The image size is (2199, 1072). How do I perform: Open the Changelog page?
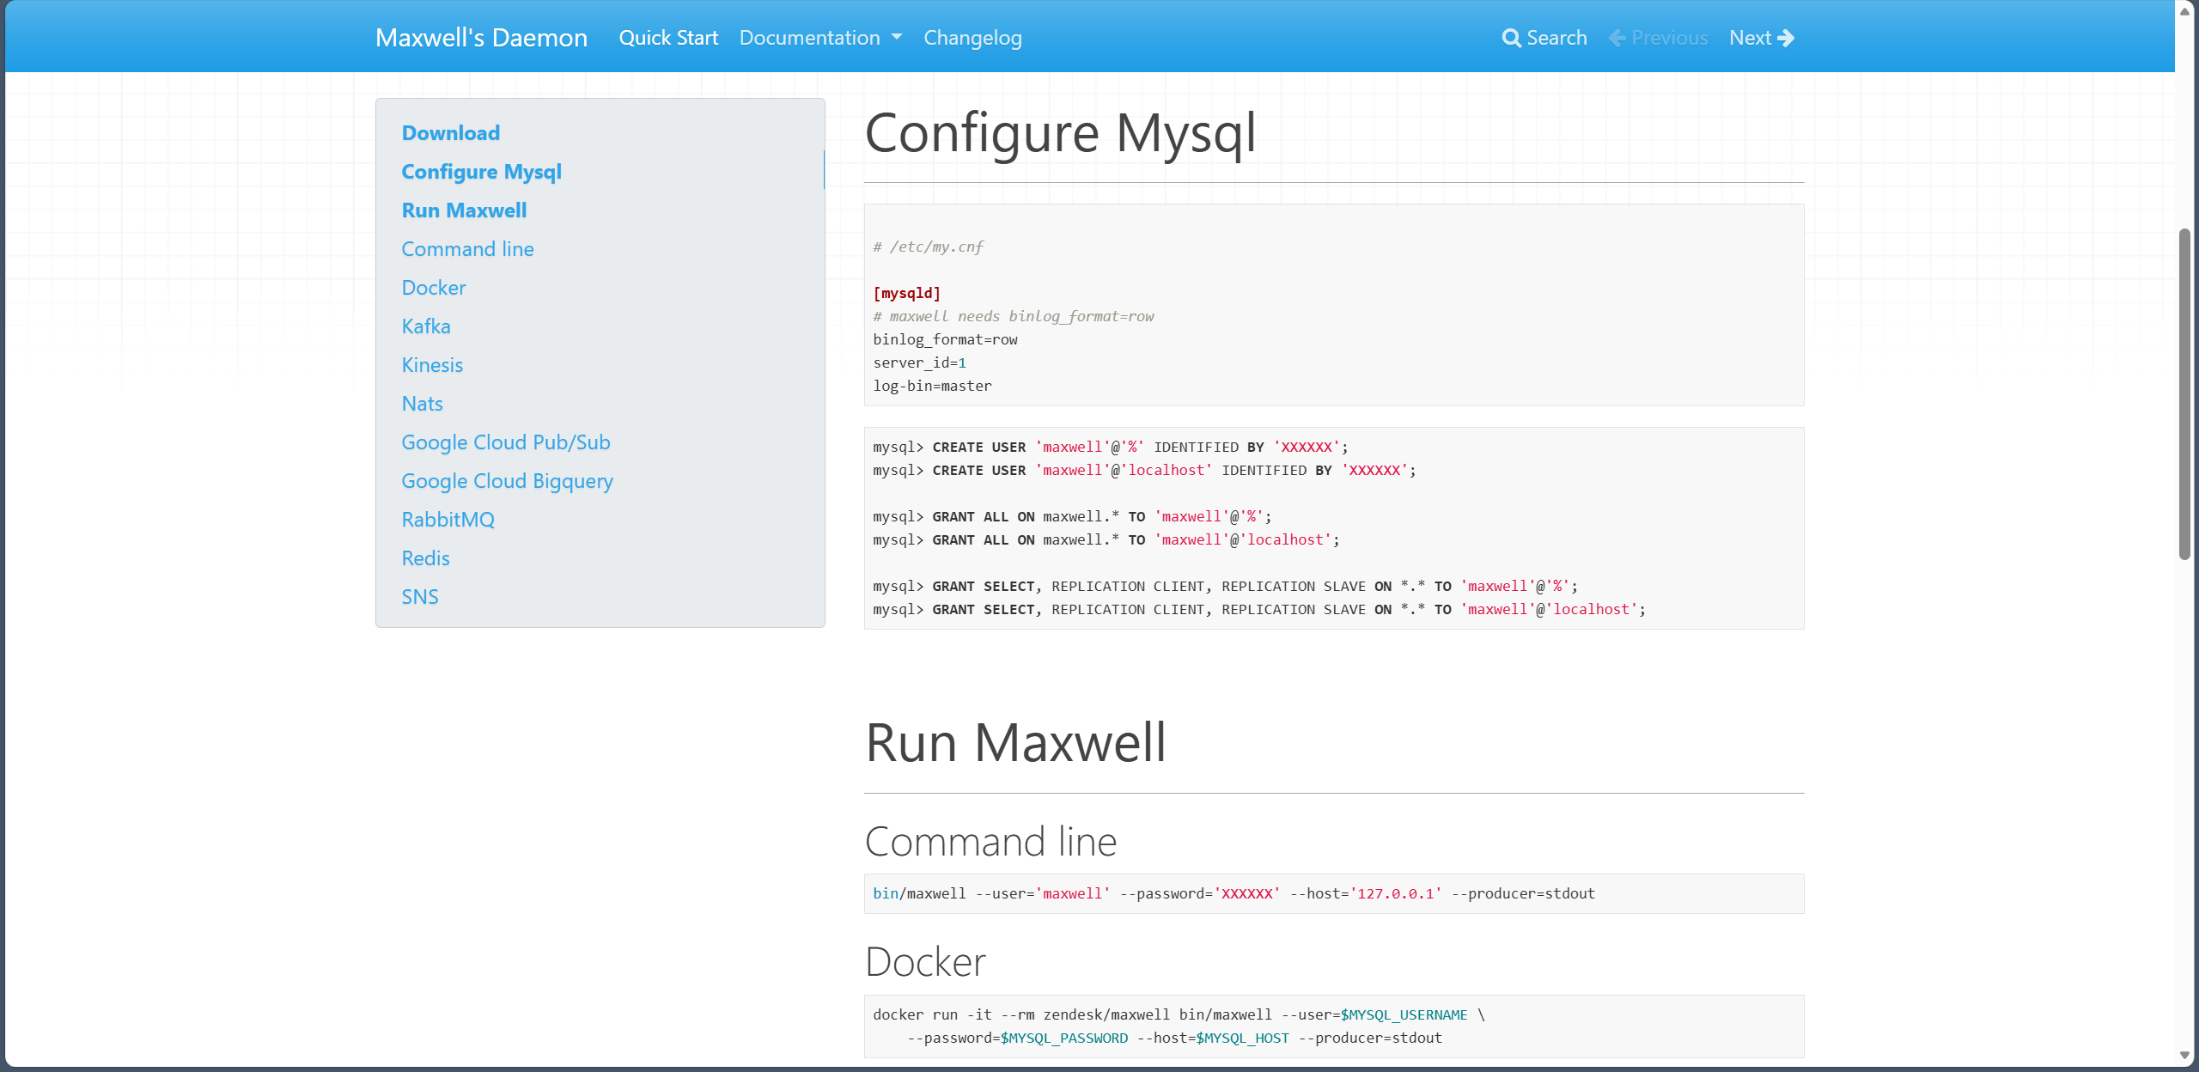[972, 38]
